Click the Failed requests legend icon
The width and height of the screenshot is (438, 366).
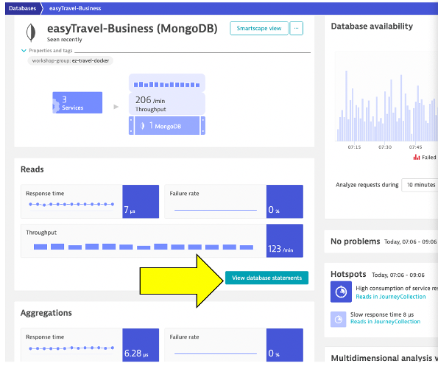tap(417, 158)
